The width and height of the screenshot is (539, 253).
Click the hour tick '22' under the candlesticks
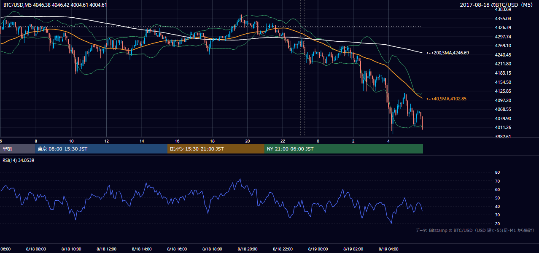pyautogui.click(x=283, y=141)
